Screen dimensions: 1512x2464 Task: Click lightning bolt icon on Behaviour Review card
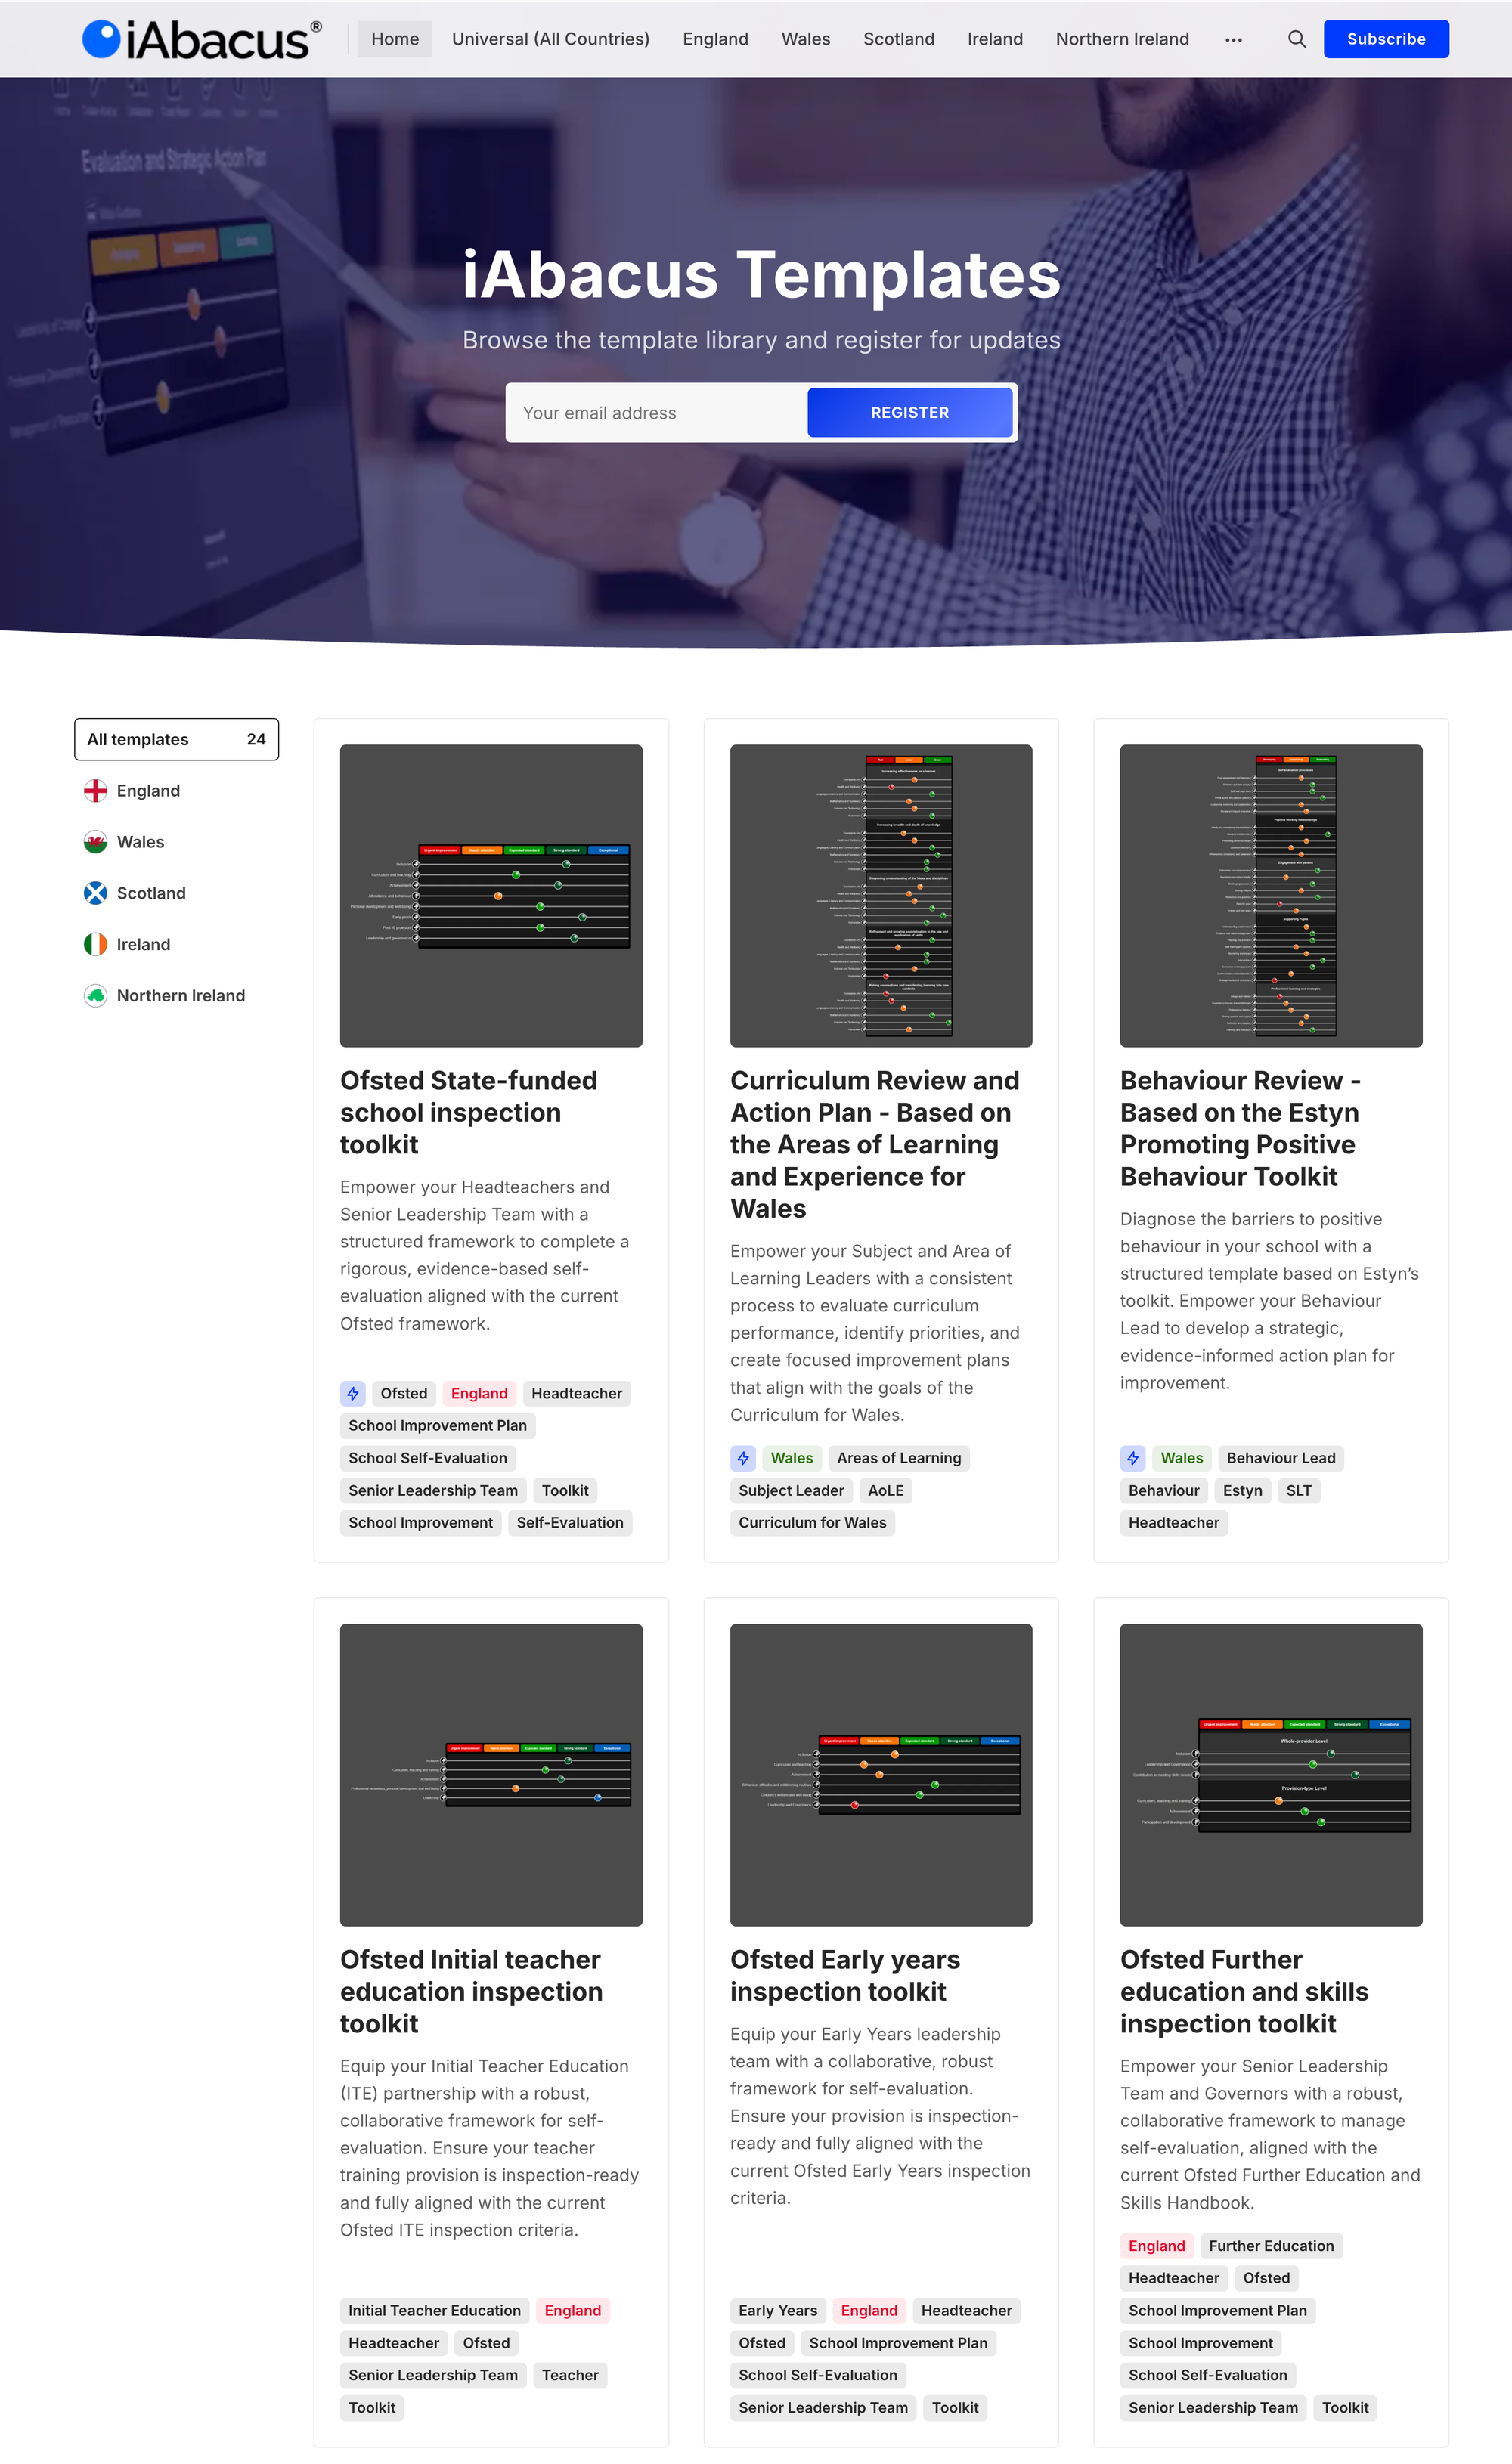[1132, 1458]
